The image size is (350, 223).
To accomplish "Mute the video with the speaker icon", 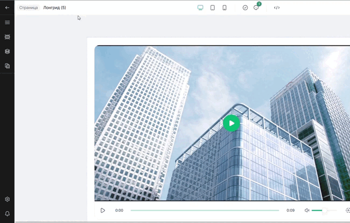I will pyautogui.click(x=307, y=211).
